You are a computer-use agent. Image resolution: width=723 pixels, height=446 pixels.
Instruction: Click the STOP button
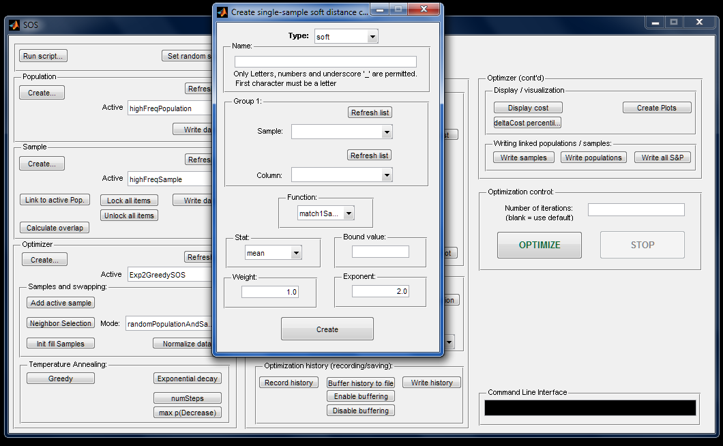pos(643,245)
